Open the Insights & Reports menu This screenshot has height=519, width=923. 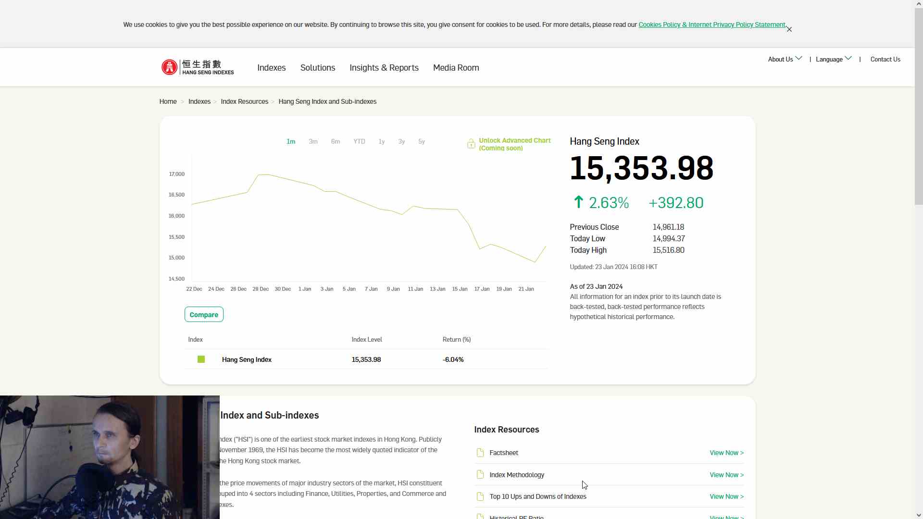coord(384,68)
